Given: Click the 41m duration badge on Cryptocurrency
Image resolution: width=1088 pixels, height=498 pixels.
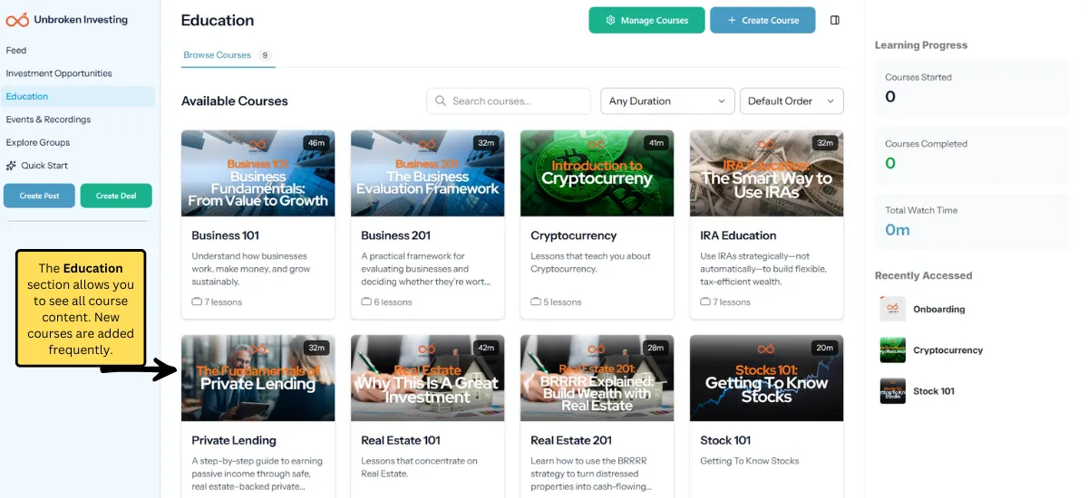Looking at the screenshot, I should pos(656,142).
